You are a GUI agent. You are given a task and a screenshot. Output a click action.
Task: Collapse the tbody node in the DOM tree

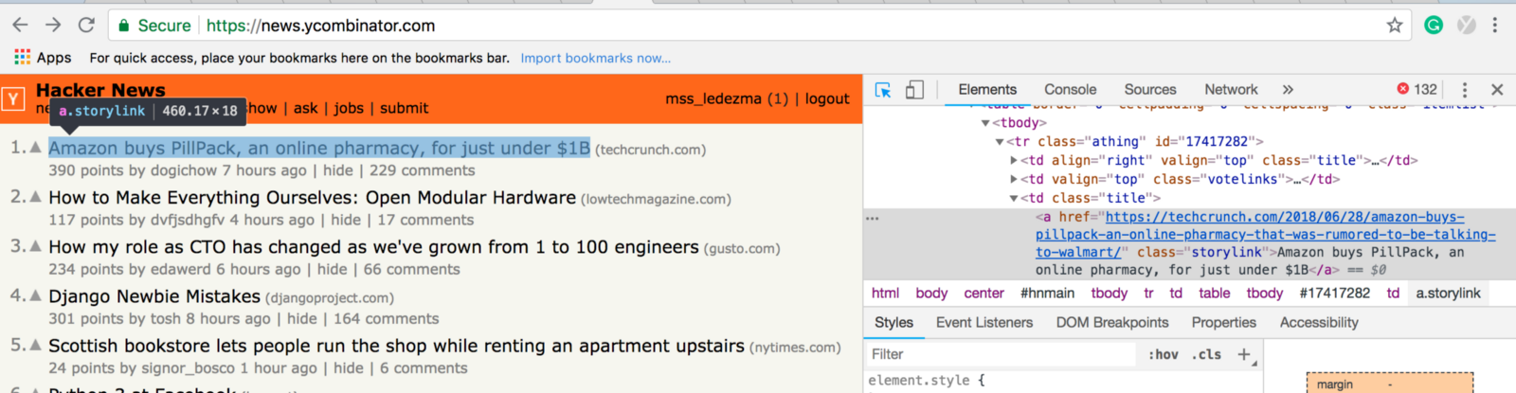985,123
